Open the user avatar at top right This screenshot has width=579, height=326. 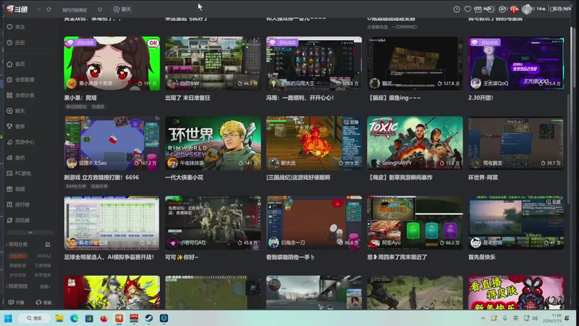tap(527, 9)
